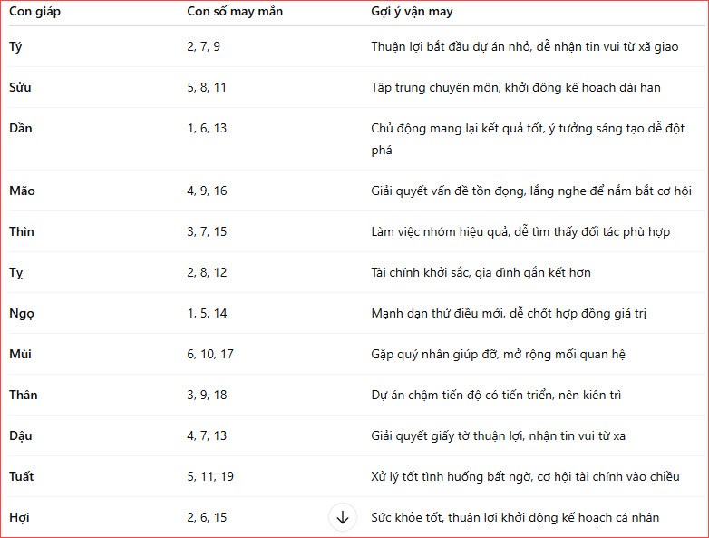This screenshot has width=709, height=538.
Task: Select the 'Hợi' row label
Action: click(x=19, y=517)
